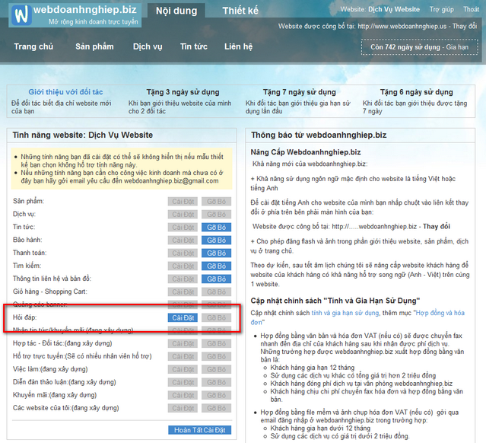The width and height of the screenshot is (486, 443).
Task: Install Hỏi đáp feature with Cài Đặt
Action: pyautogui.click(x=183, y=317)
